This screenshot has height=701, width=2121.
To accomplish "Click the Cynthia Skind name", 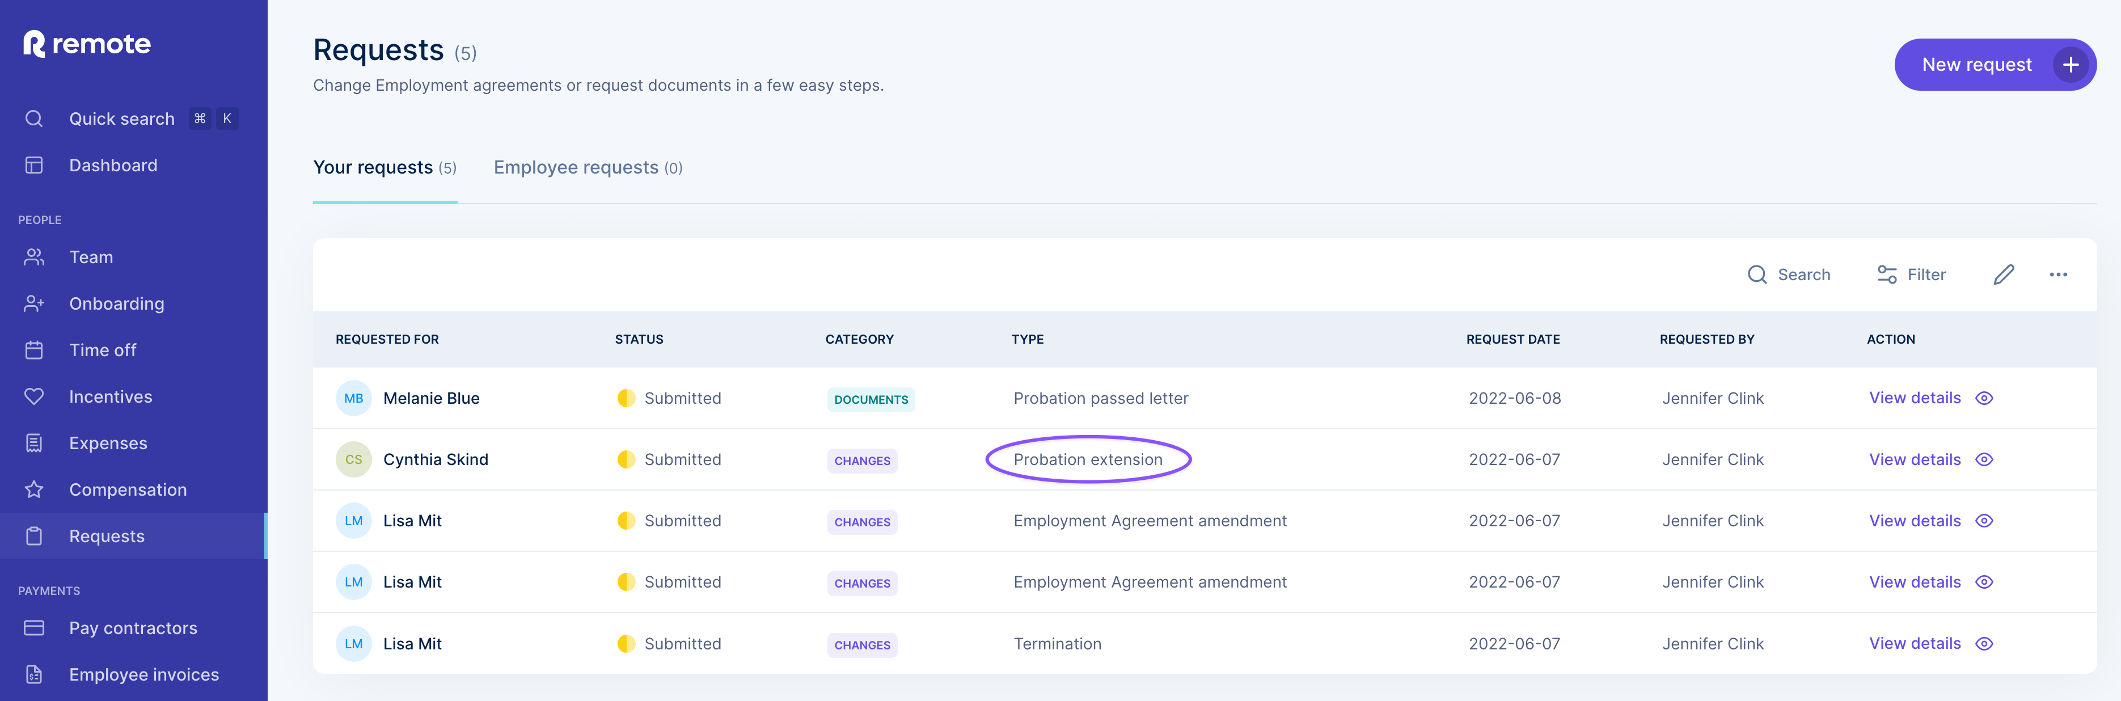I will click(435, 459).
